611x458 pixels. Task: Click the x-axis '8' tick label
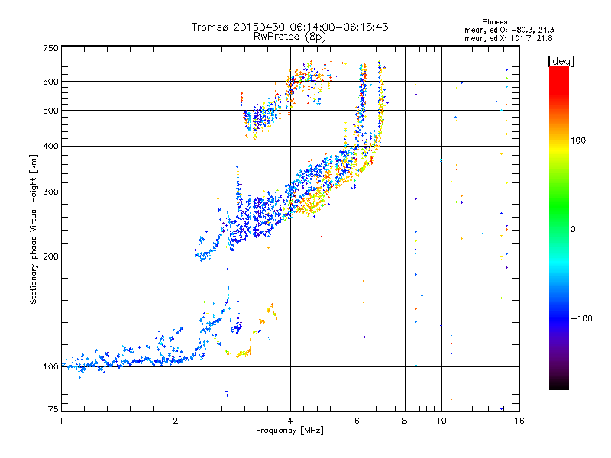(405, 421)
